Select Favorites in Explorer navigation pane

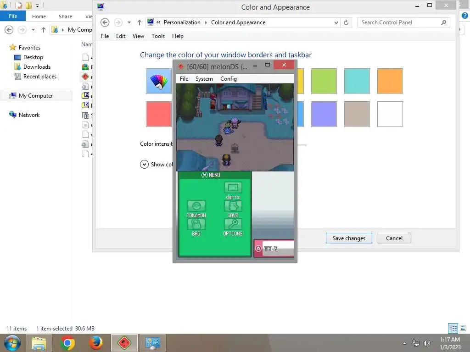click(29, 48)
